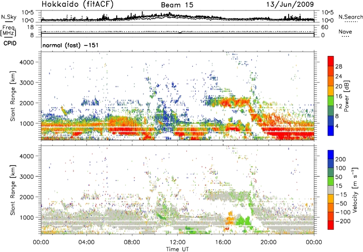Click the '-15' velocity colorbar tick
The height and width of the screenshot is (252, 363).
[342, 195]
